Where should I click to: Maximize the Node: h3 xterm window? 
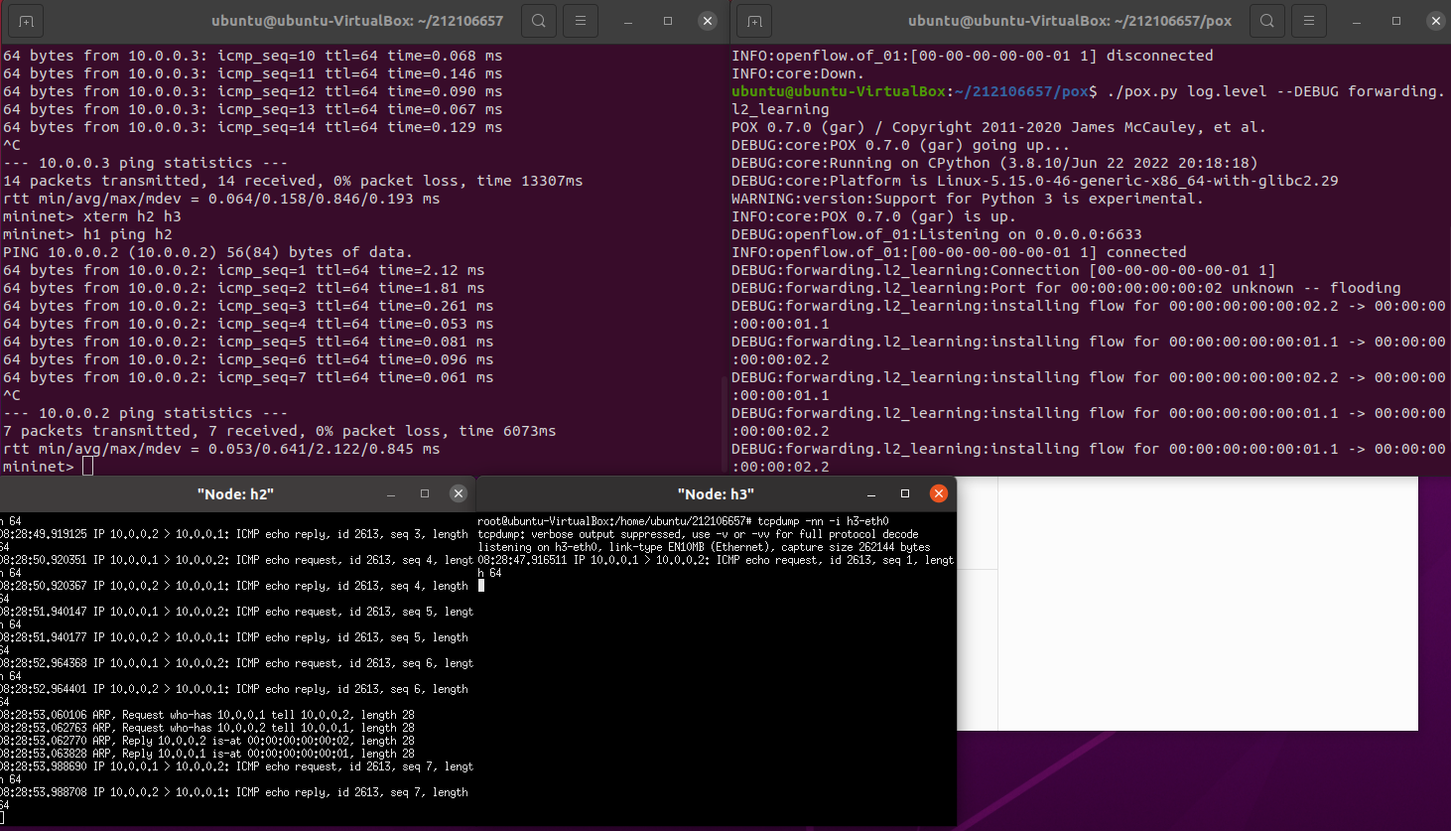[x=905, y=493]
